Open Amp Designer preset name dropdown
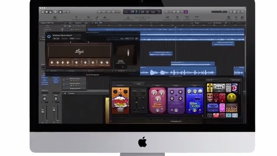The height and width of the screenshot is (156, 277). pyautogui.click(x=66, y=36)
